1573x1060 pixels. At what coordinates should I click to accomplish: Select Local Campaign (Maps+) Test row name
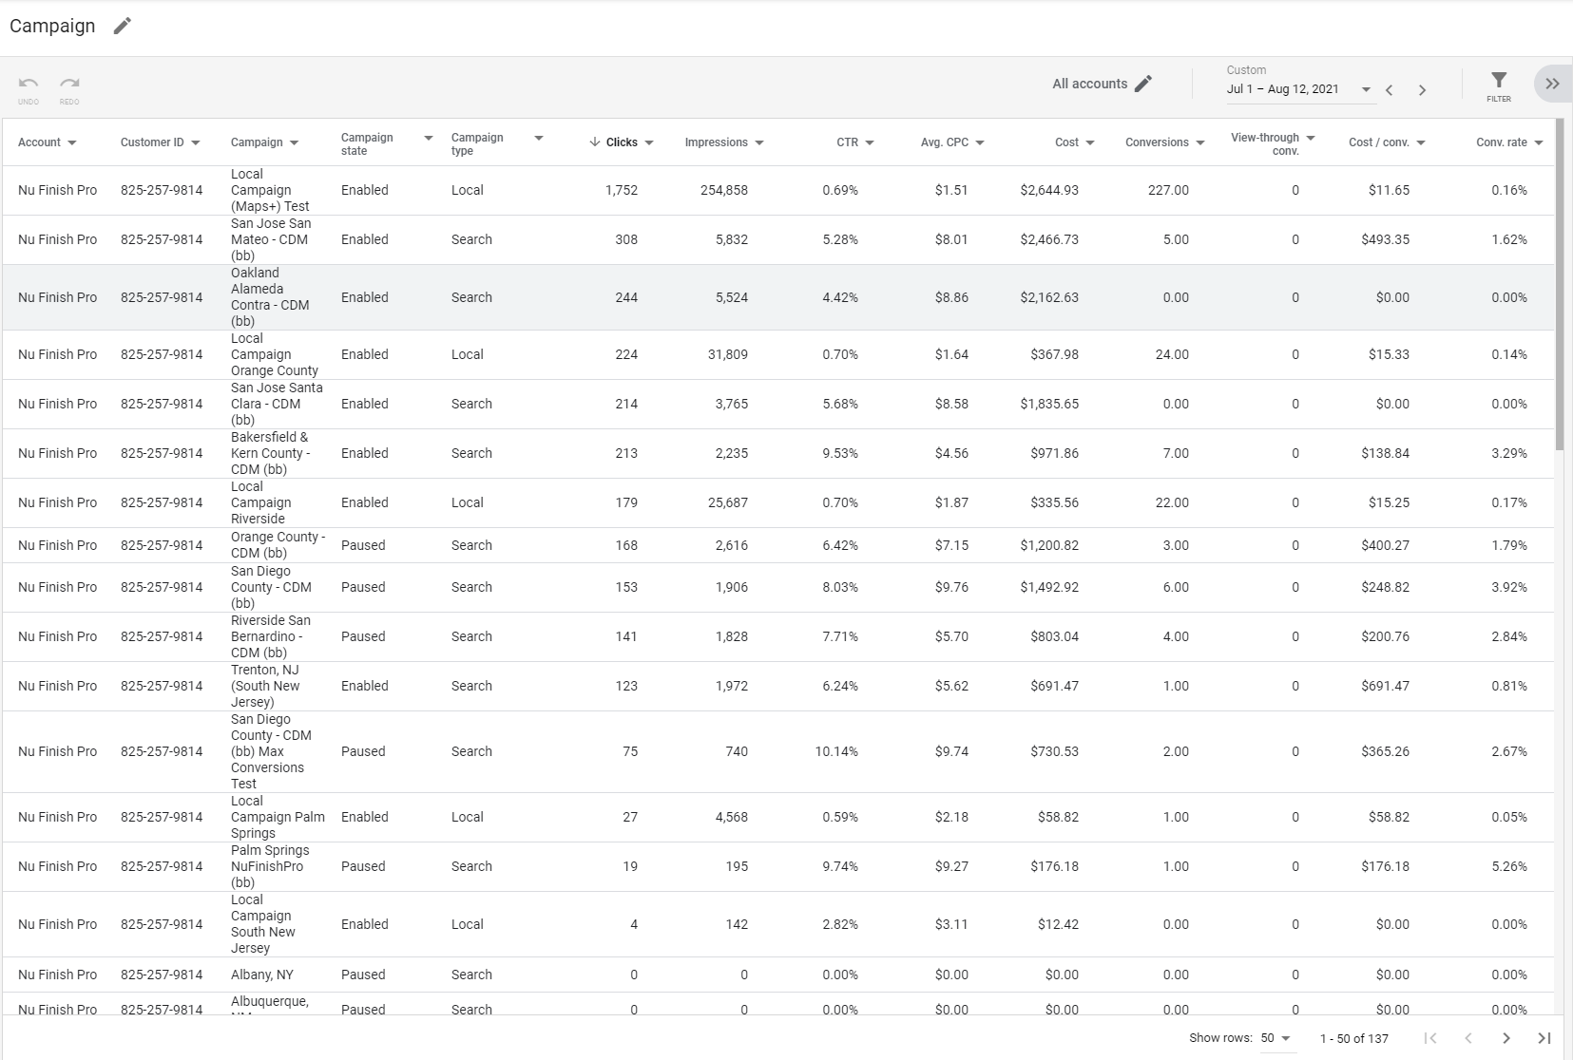pos(270,190)
